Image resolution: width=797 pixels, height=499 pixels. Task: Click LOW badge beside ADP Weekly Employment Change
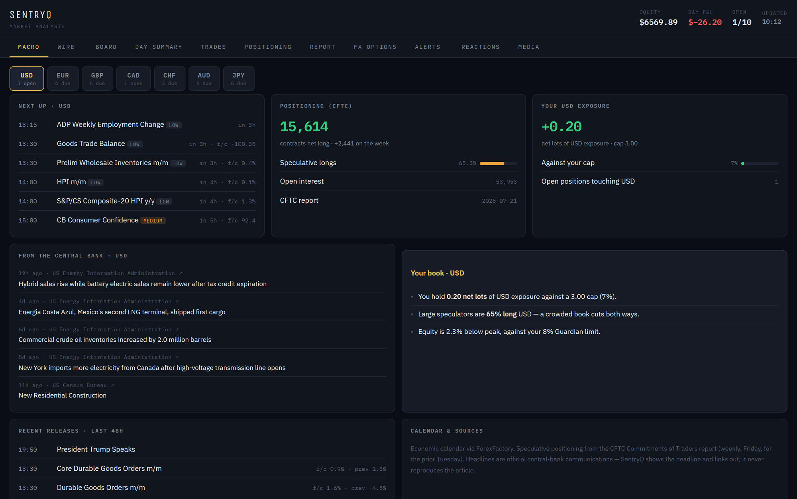[x=174, y=125]
